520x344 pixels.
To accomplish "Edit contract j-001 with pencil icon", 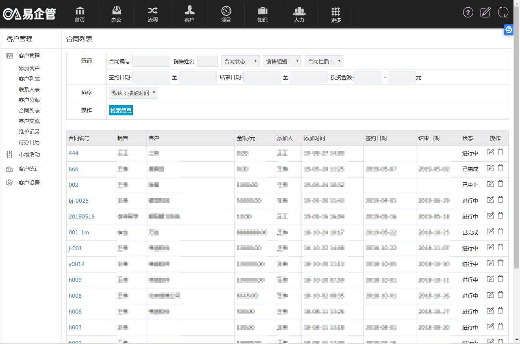I will [490, 247].
